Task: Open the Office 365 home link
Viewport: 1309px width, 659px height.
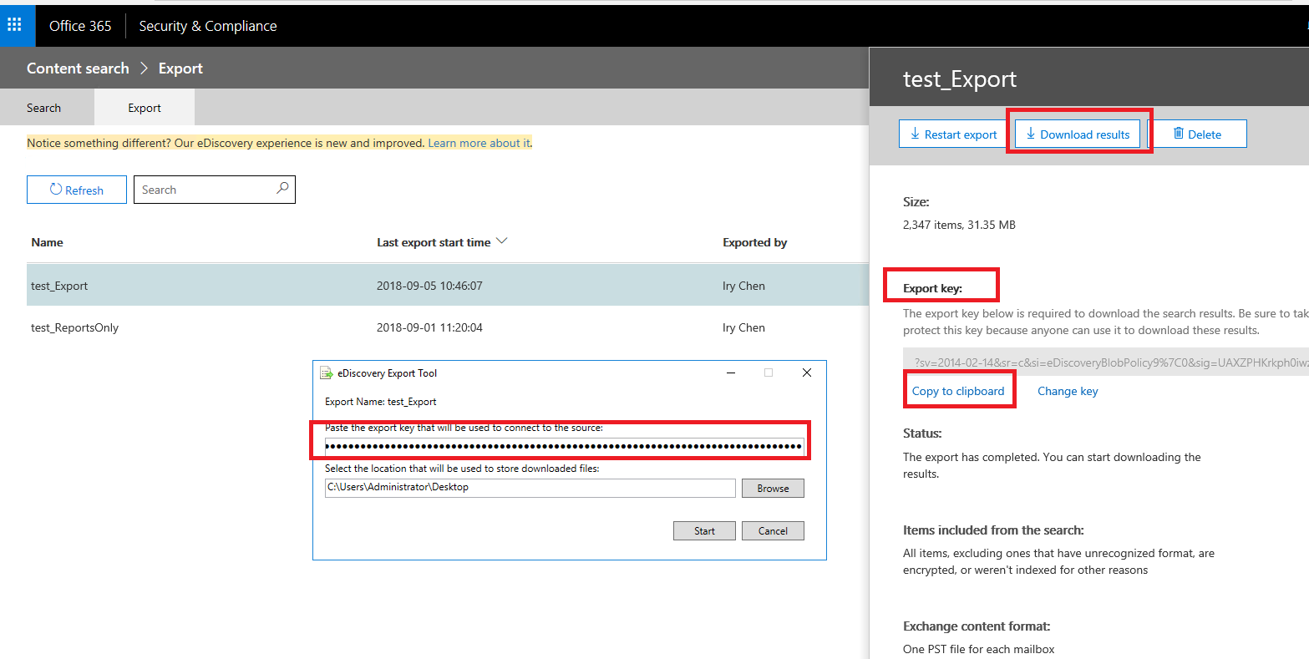Action: pos(80,26)
